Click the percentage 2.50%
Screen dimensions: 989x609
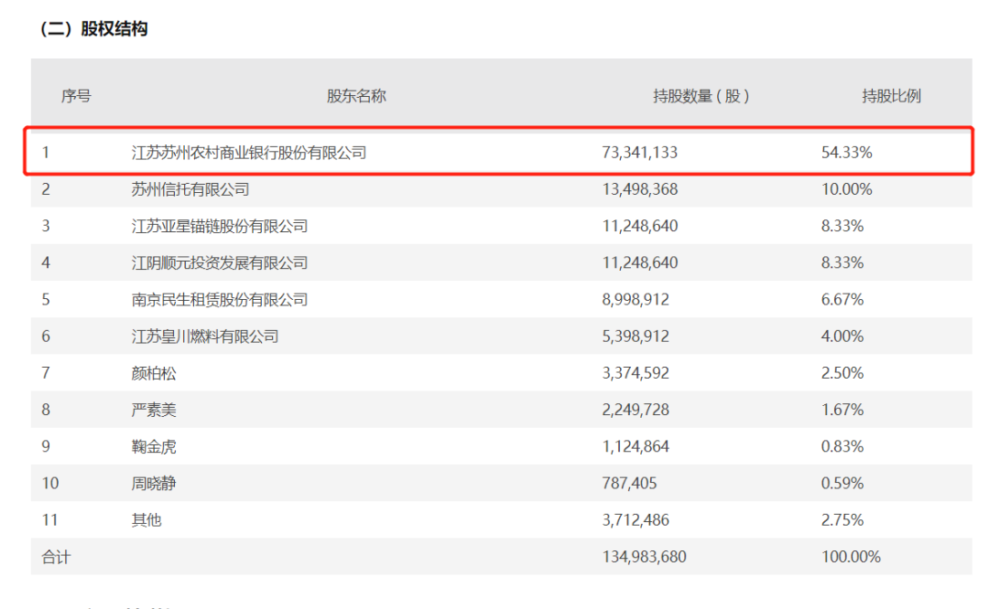[842, 373]
